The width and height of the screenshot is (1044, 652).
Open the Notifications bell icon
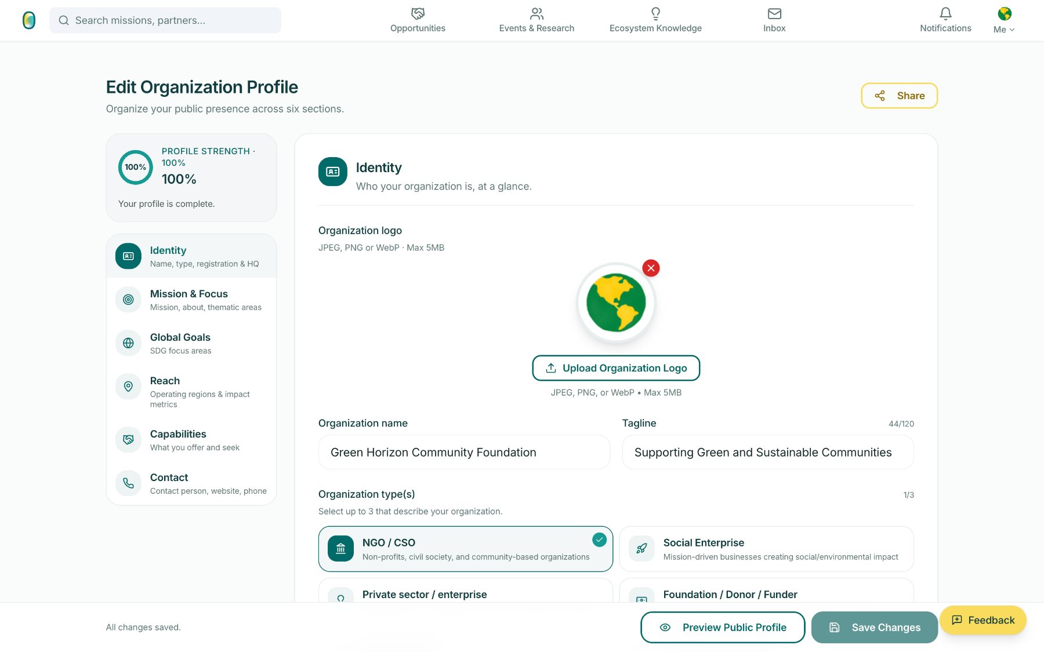click(x=945, y=13)
